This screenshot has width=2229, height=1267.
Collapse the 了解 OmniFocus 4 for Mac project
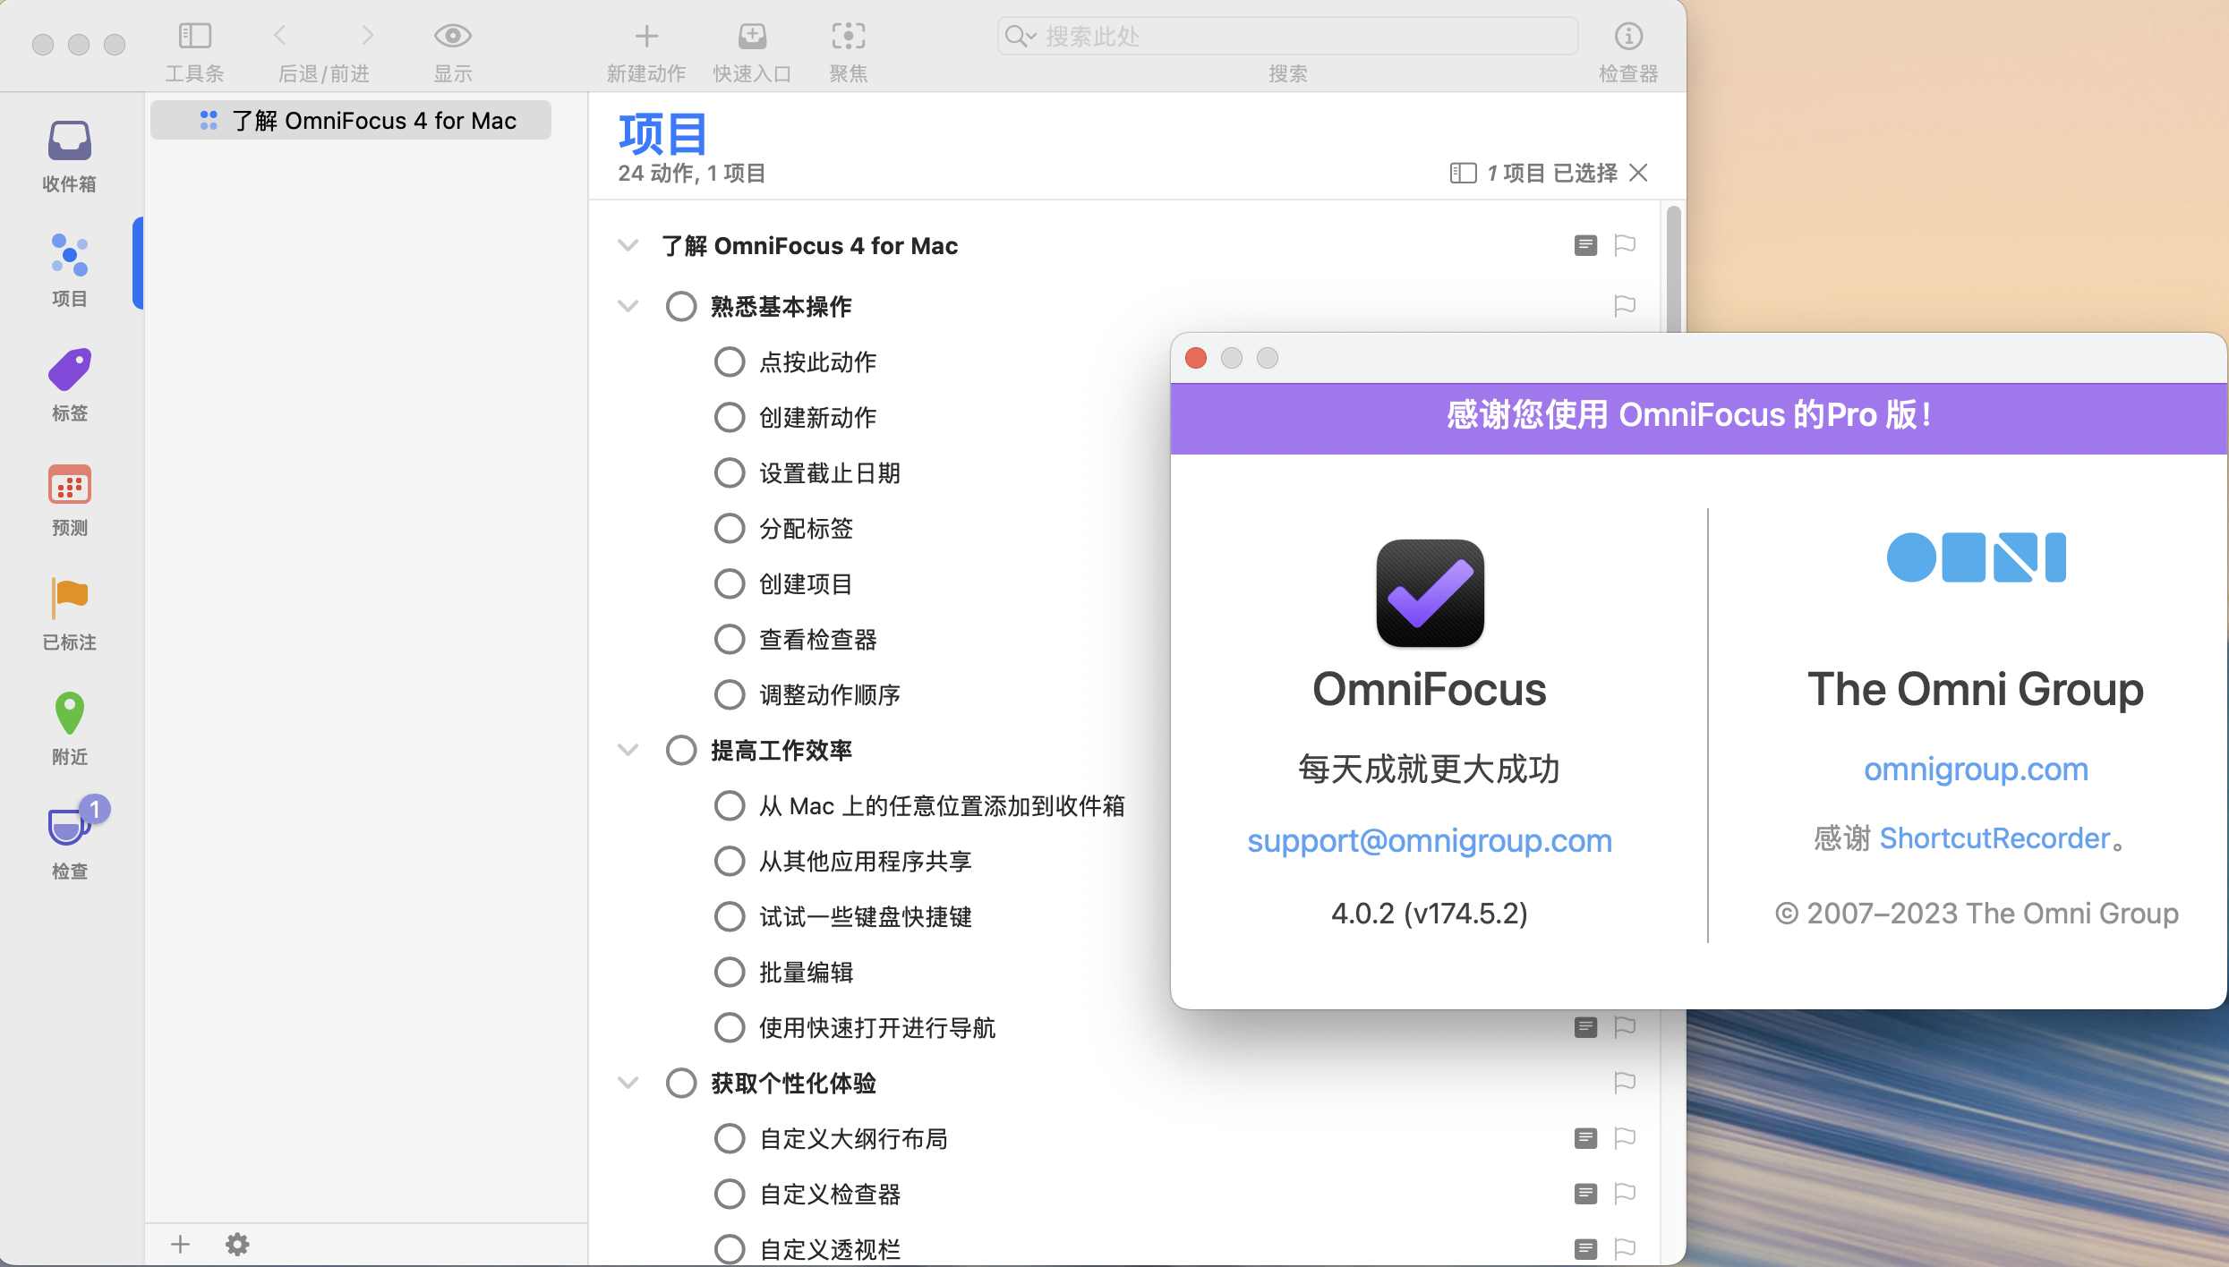tap(628, 245)
